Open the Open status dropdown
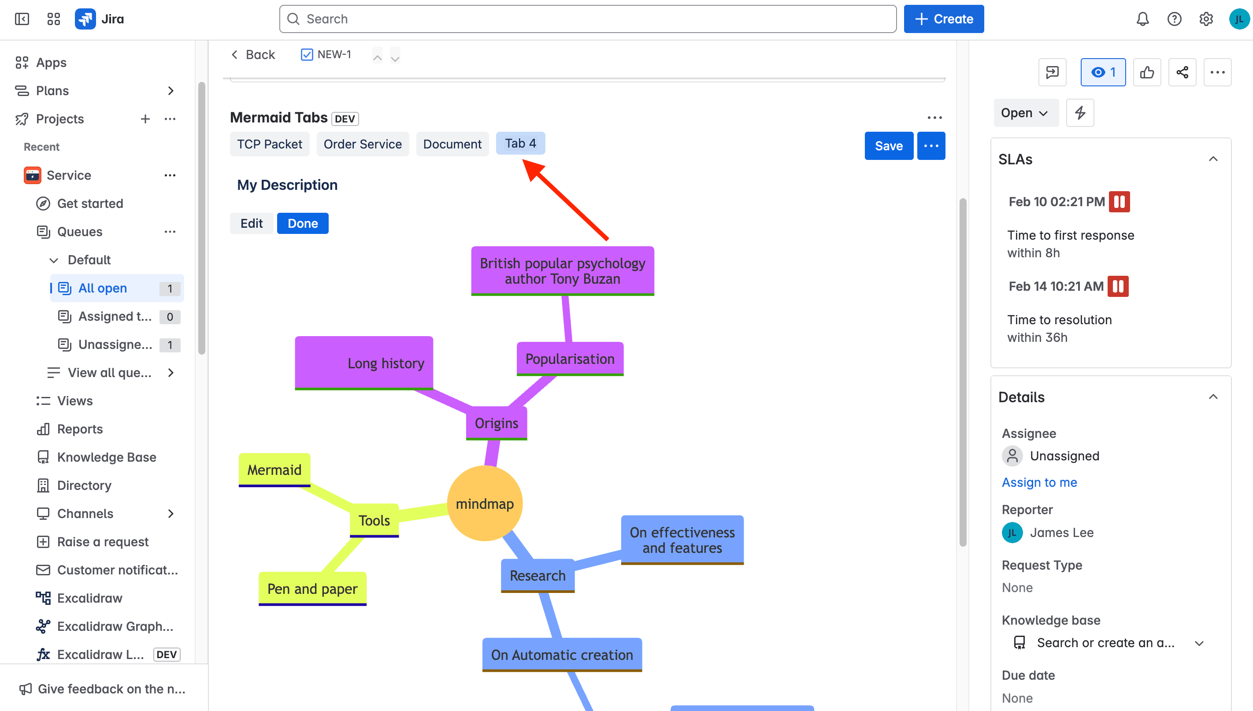 [1026, 113]
